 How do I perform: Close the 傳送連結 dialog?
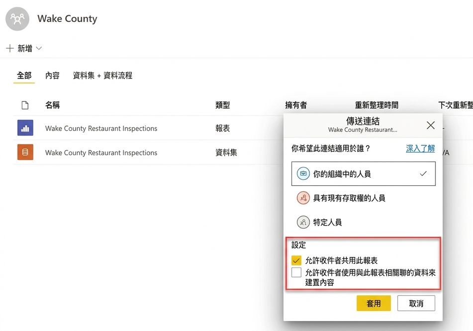[x=430, y=125]
